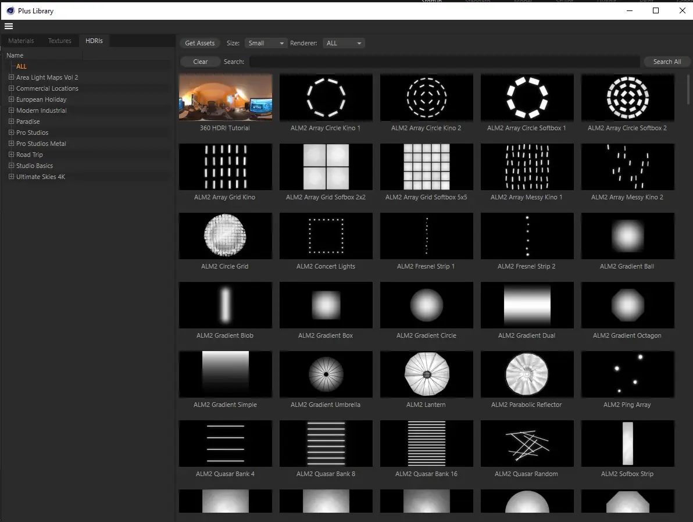Select ALM2 Array Grid Softbox 5x5 thumbnail

427,167
